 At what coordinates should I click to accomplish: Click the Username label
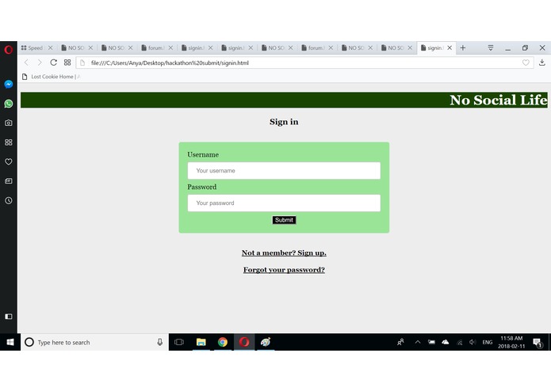point(203,154)
